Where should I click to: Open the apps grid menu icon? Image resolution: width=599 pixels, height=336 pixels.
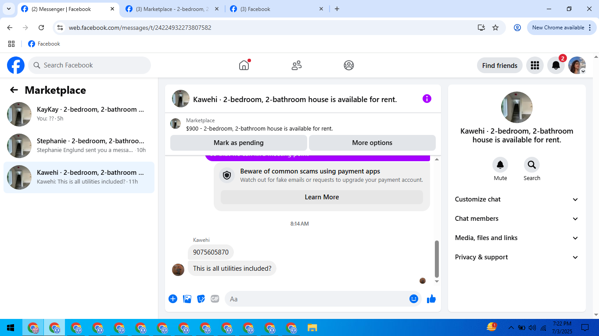tap(534, 65)
